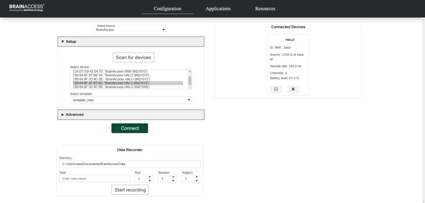Click the impedance check icon on HALO card

pos(276,89)
